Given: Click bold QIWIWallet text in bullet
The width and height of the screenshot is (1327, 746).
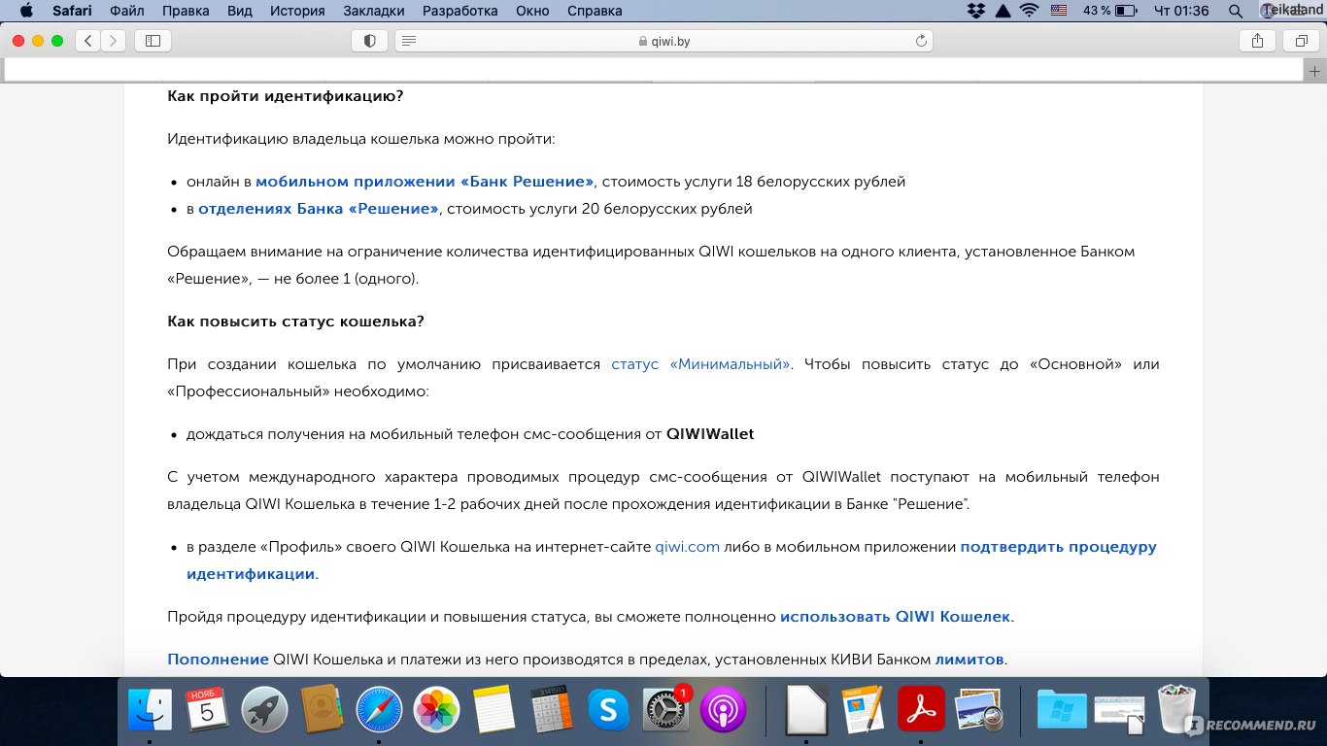Looking at the screenshot, I should [710, 434].
